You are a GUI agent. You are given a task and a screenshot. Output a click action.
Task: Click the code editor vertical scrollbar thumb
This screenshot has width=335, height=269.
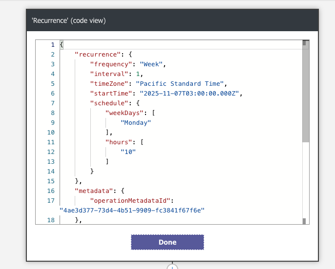(306, 91)
